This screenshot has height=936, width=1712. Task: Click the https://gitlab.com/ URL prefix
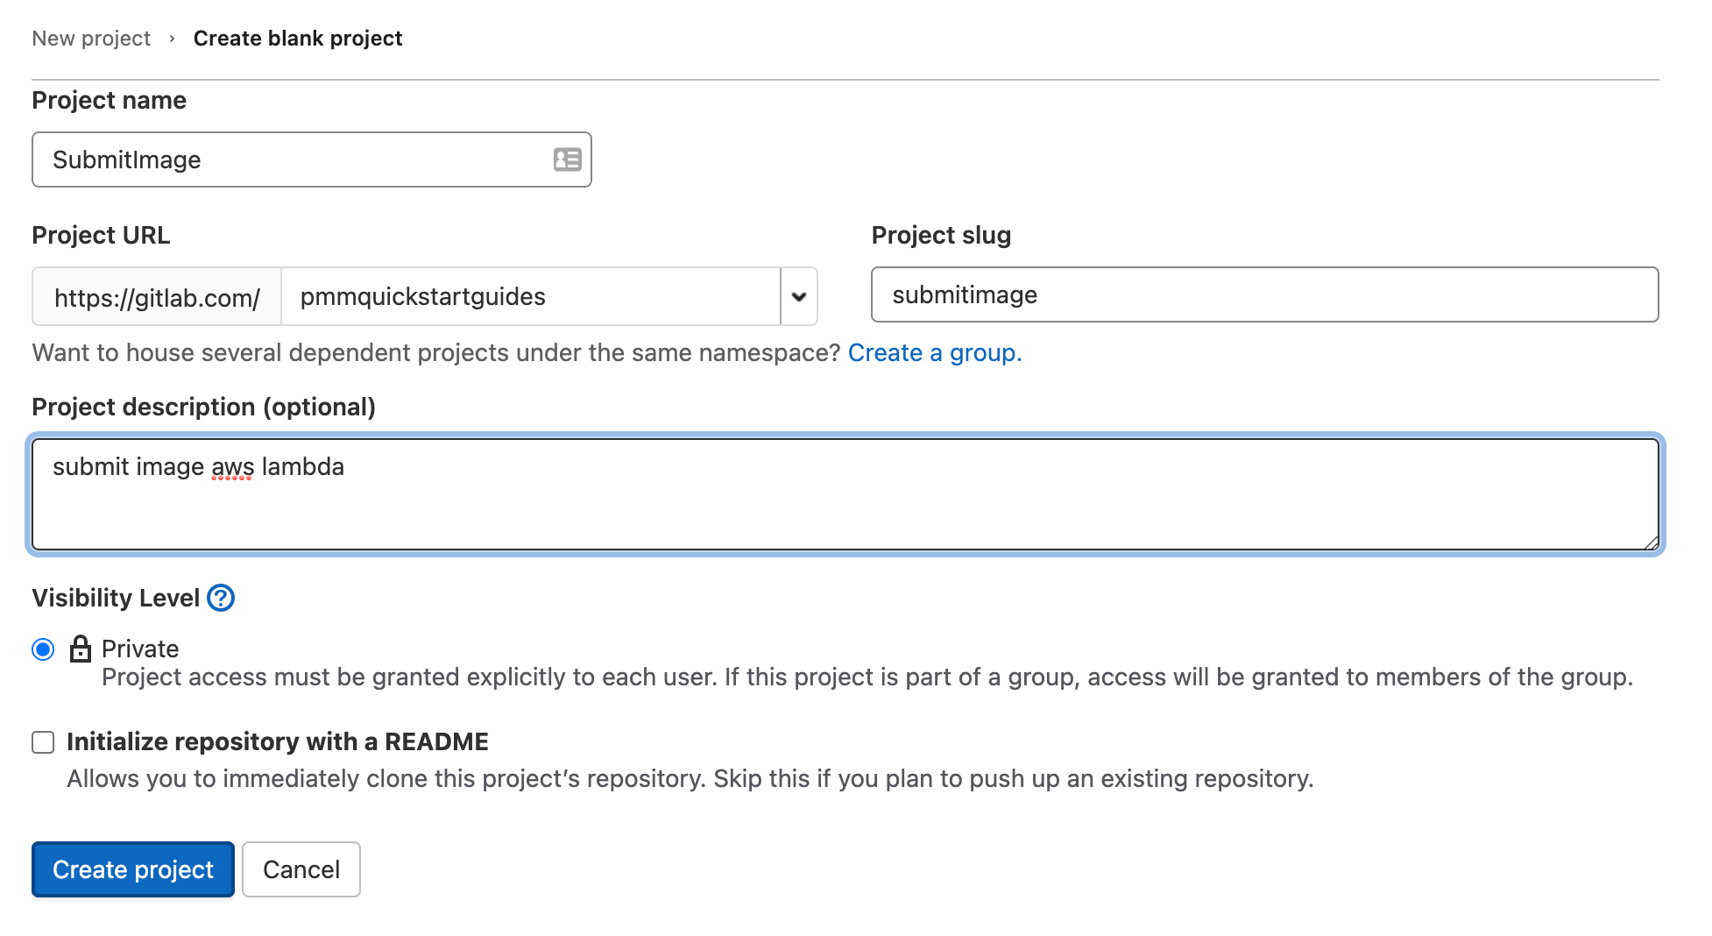(156, 297)
